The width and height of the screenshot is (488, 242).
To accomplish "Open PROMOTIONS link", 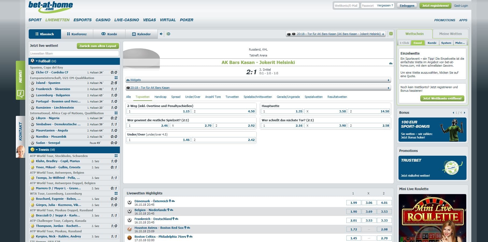I will (445, 20).
